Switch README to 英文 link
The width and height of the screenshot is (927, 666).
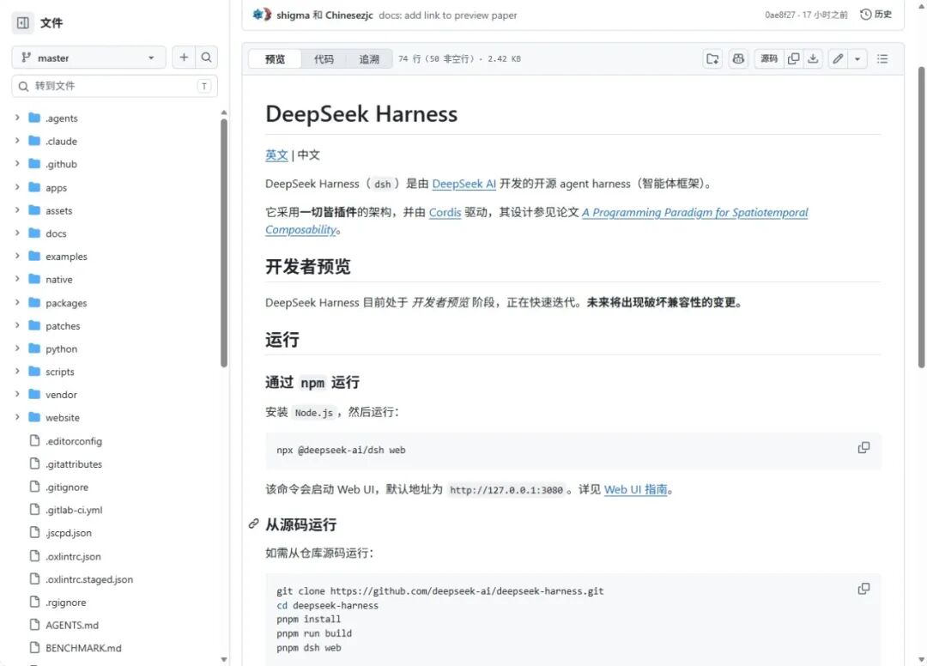coord(276,154)
